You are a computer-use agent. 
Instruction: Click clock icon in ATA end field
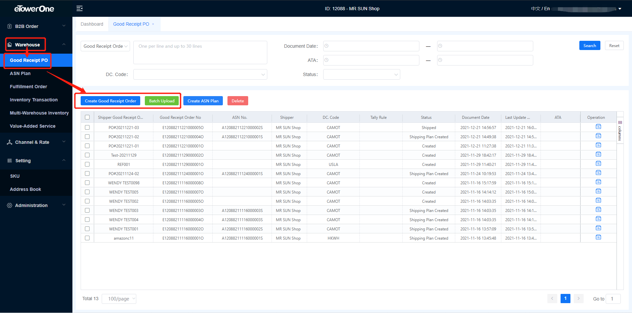(x=440, y=60)
